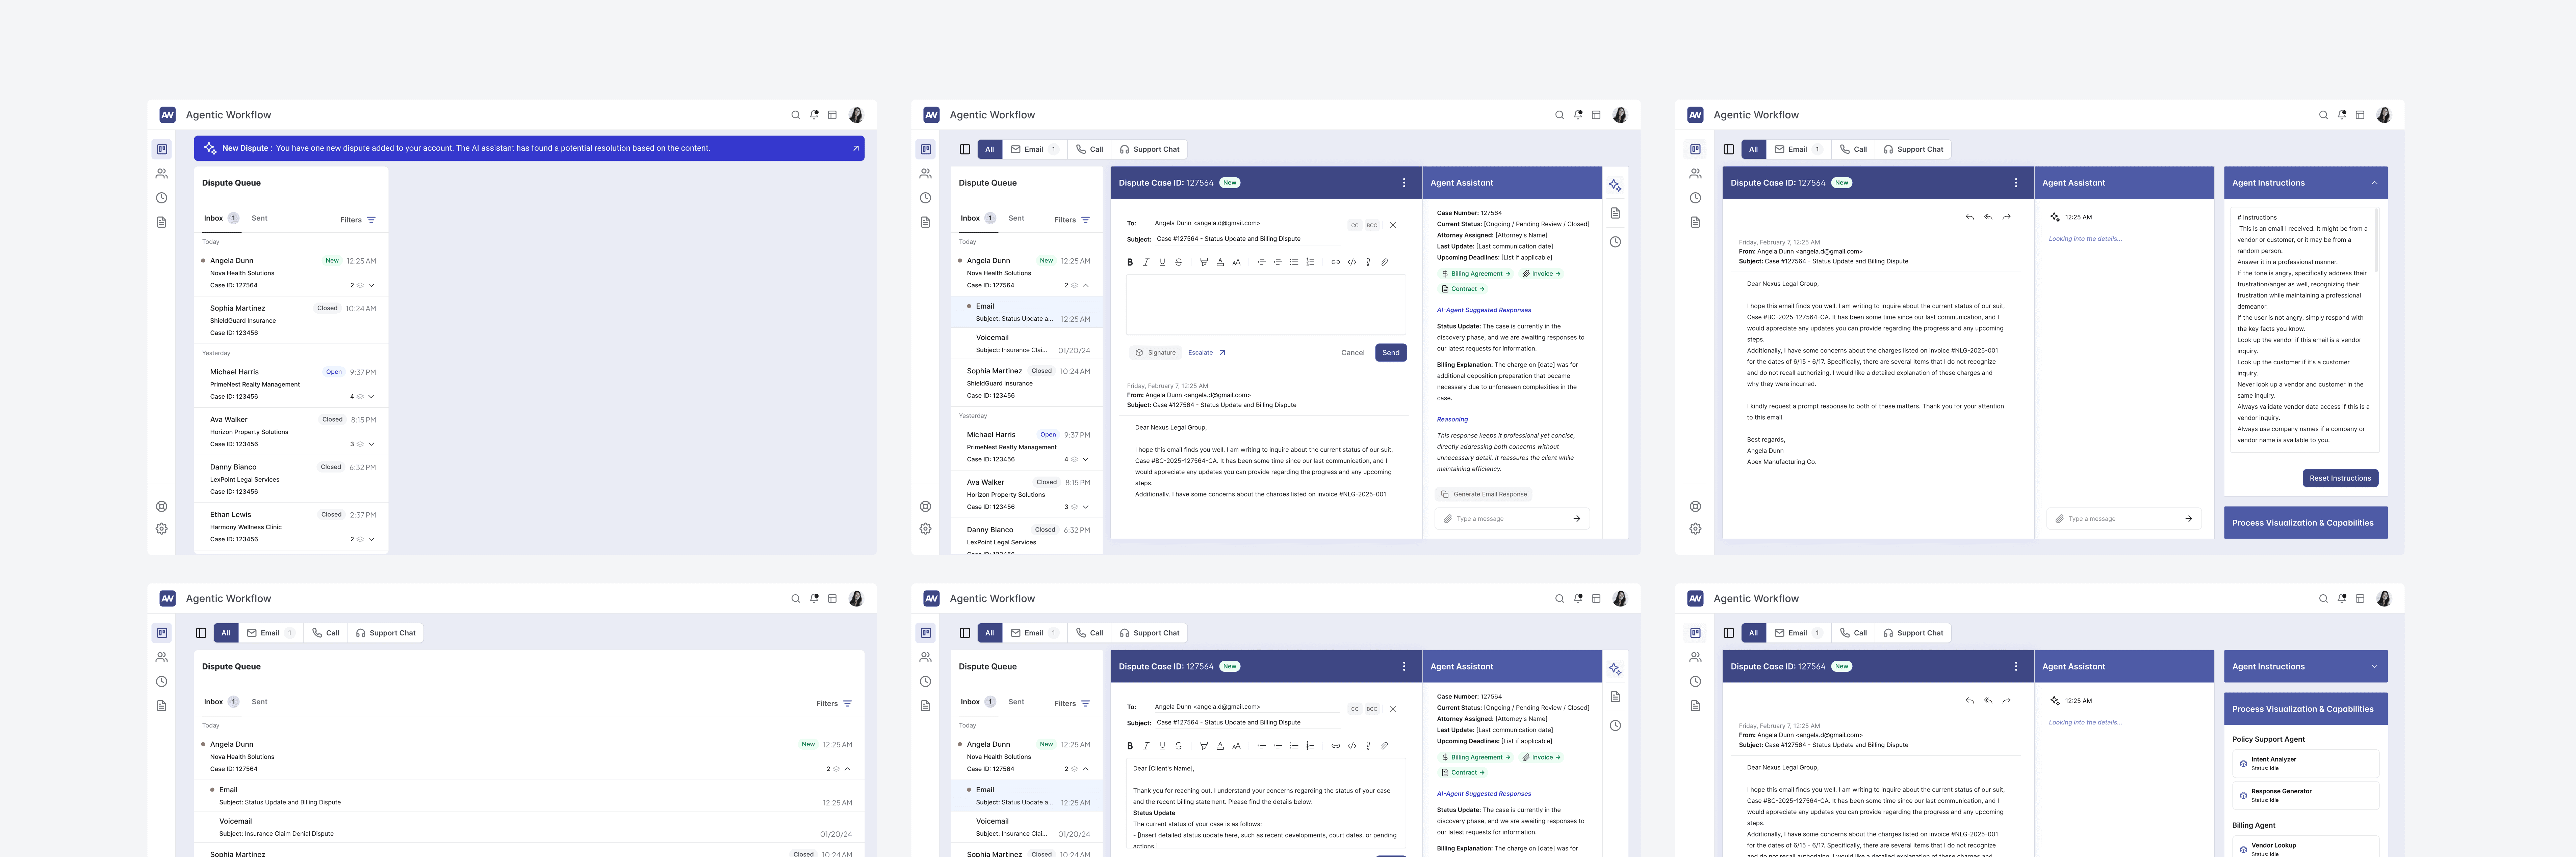Click the Reset Instructions button
The height and width of the screenshot is (857, 2576).
click(x=2340, y=479)
